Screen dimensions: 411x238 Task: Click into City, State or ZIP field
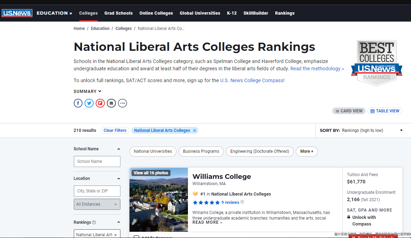[97, 191]
